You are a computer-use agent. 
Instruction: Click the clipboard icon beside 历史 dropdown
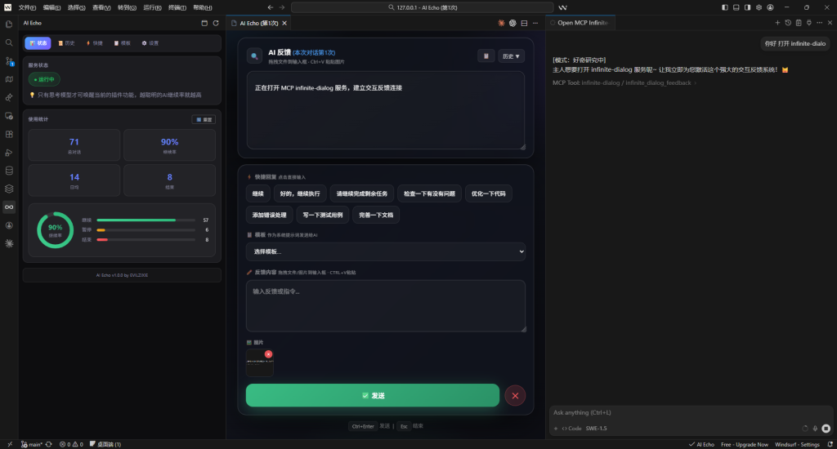486,56
